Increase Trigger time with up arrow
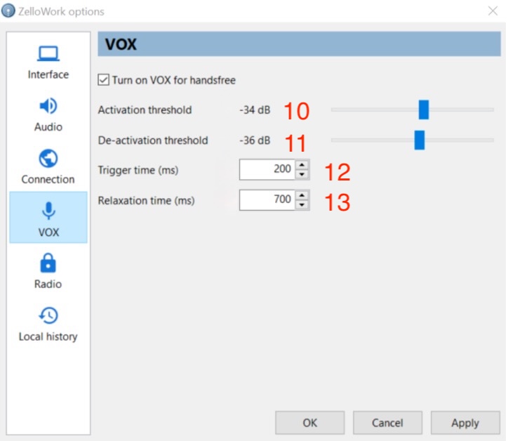This screenshot has height=441, width=508. click(302, 164)
